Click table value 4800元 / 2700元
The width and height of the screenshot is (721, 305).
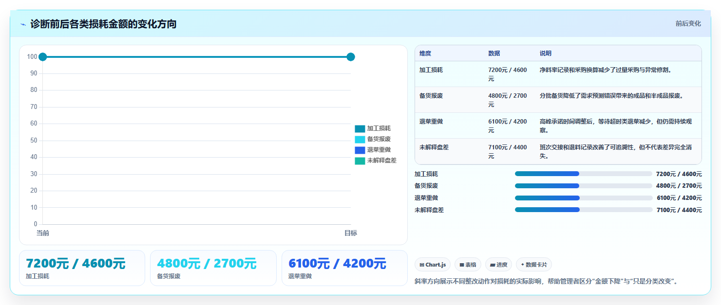tap(508, 100)
